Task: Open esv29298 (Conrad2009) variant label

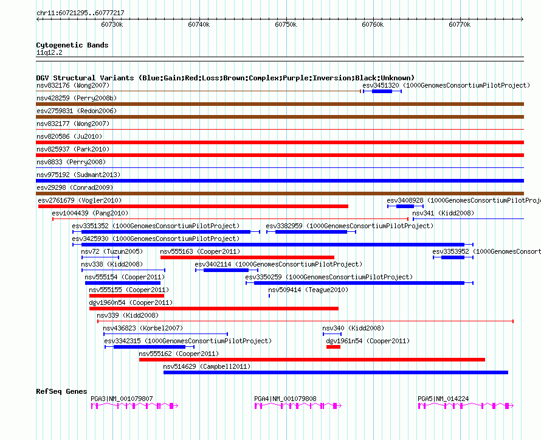Action: [x=75, y=187]
